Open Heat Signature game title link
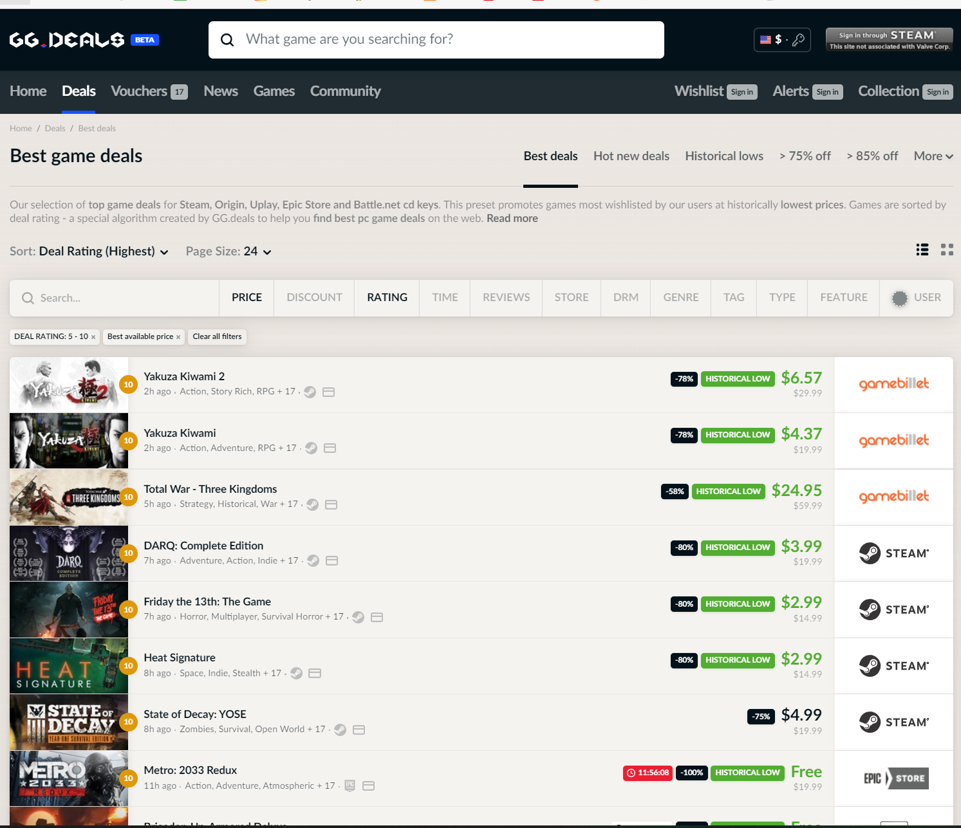961x828 pixels. click(x=180, y=658)
